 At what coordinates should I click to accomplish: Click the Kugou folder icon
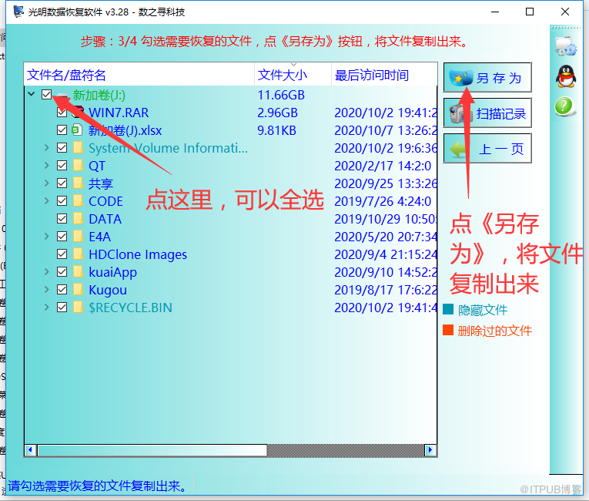(78, 290)
